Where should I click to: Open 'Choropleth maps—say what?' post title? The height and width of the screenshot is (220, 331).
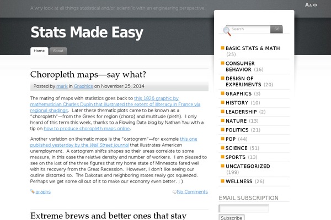coord(88,74)
